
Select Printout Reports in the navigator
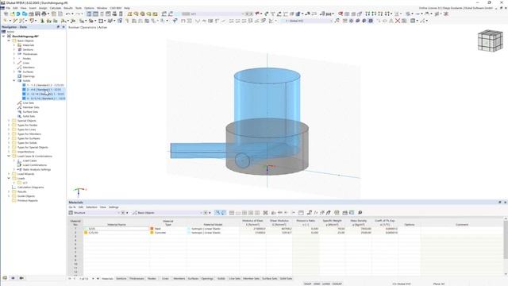28,201
